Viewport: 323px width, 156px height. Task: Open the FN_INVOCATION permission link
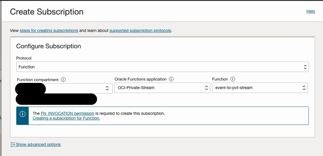click(x=67, y=113)
